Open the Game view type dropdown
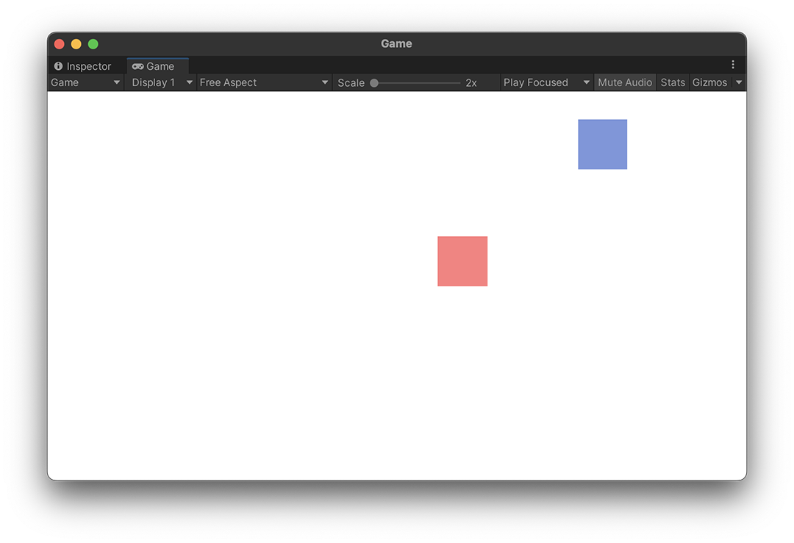Viewport: 794px width, 543px height. tap(85, 82)
